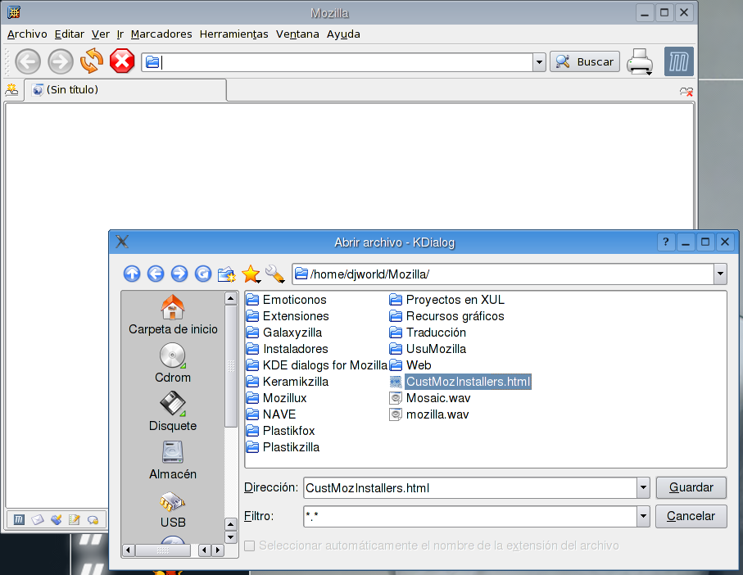The height and width of the screenshot is (575, 743).
Task: Open the Editar menu
Action: pos(69,34)
